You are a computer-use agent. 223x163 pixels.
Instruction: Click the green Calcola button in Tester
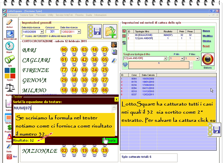coord(110,140)
